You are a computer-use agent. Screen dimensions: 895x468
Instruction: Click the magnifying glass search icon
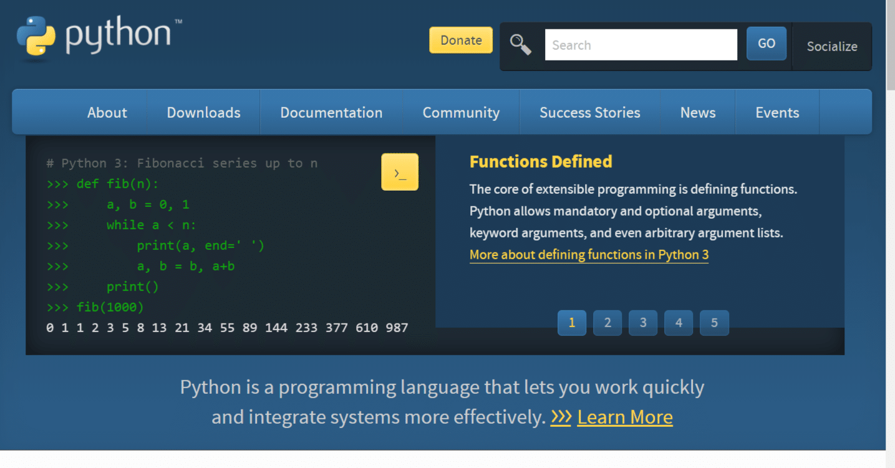(x=521, y=45)
